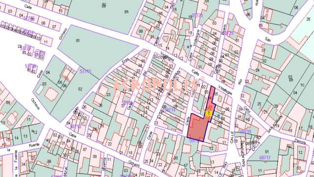The width and height of the screenshot is (314, 177).
Task: Click the diagonal "SAN ADRIAN" label near parcel 19
Action: coord(275,124)
